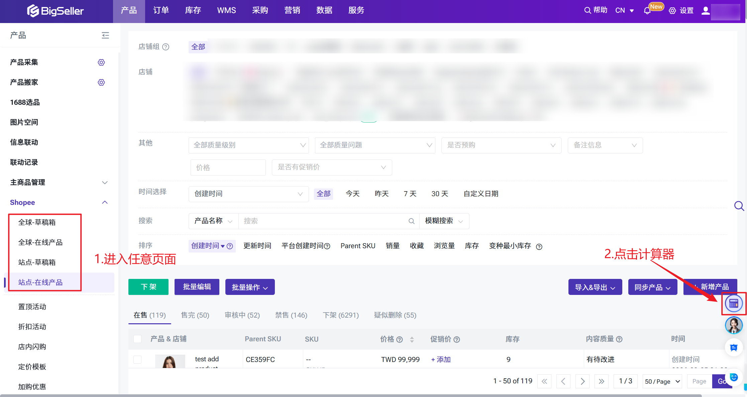Click the customer service avatar icon

734,325
